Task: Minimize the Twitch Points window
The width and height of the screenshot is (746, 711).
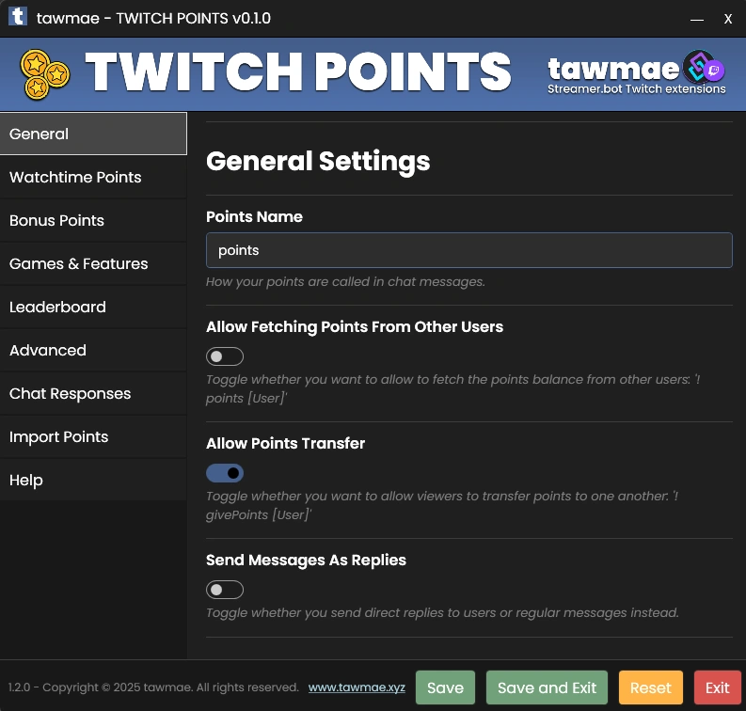Action: [x=696, y=20]
